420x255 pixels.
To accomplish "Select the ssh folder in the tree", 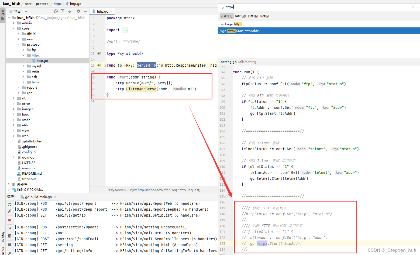I will (x=34, y=77).
